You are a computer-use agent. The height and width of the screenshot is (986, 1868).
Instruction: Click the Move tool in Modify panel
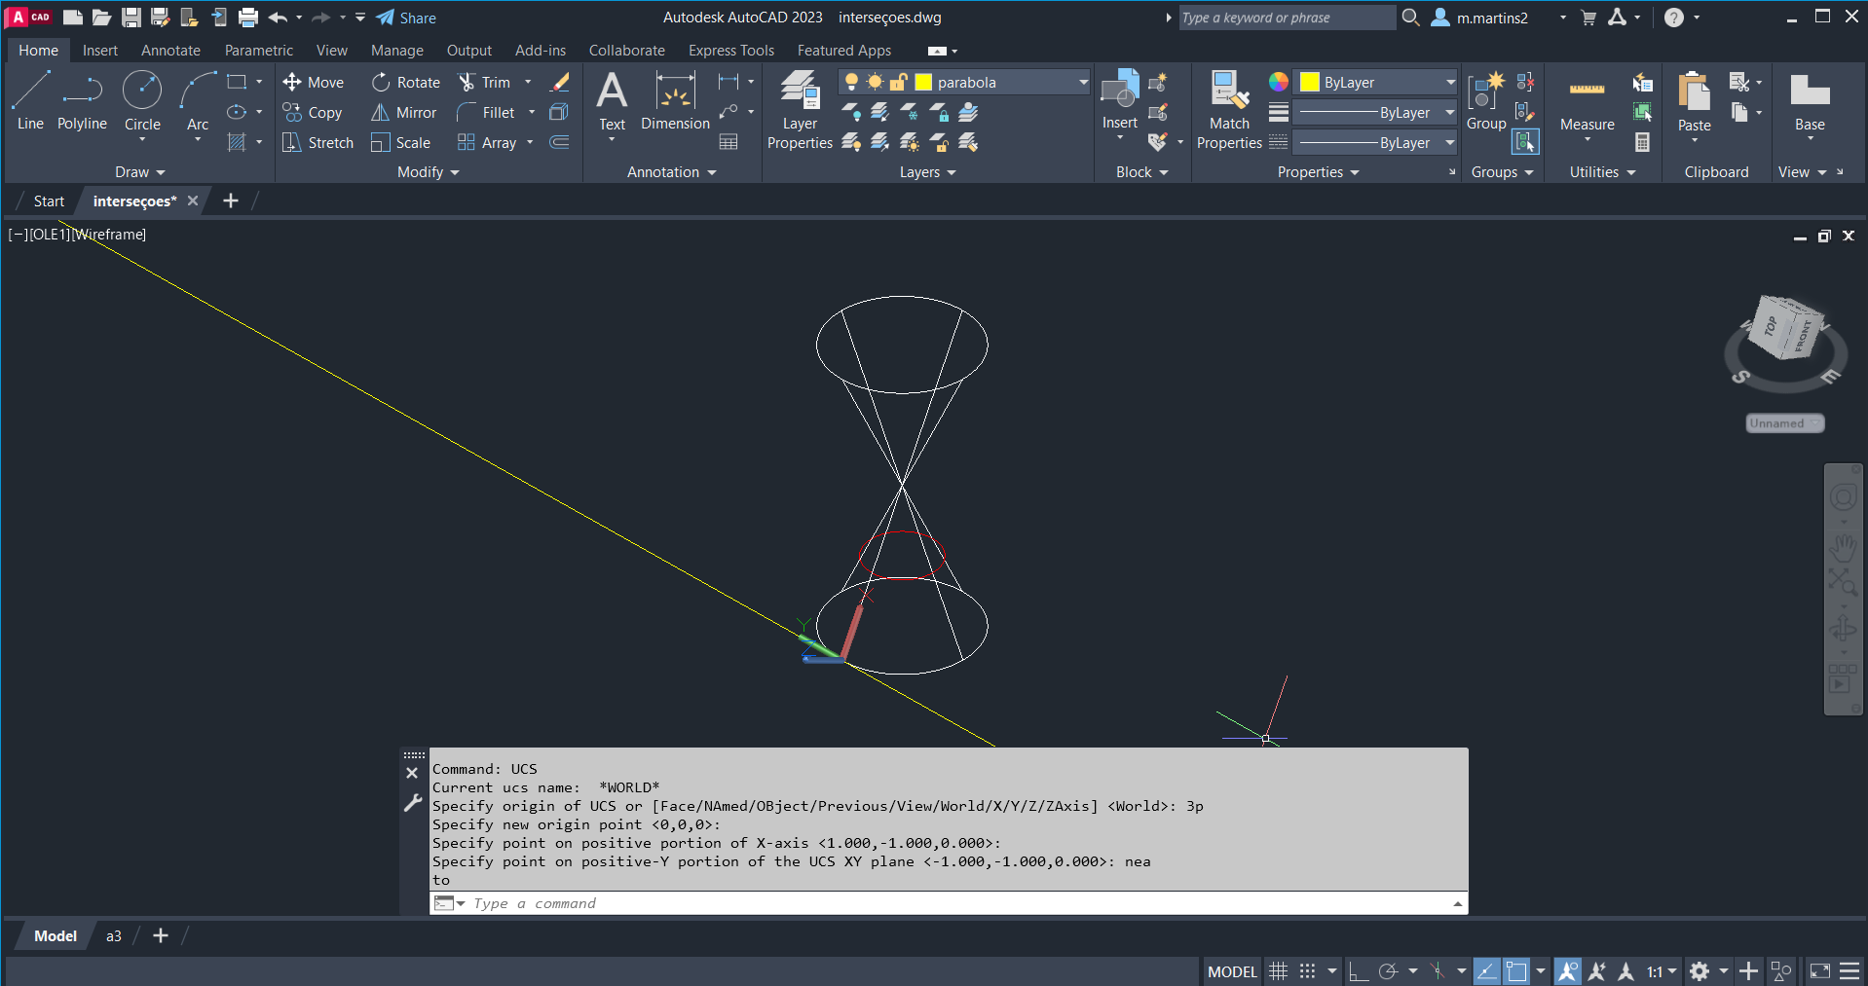(313, 83)
